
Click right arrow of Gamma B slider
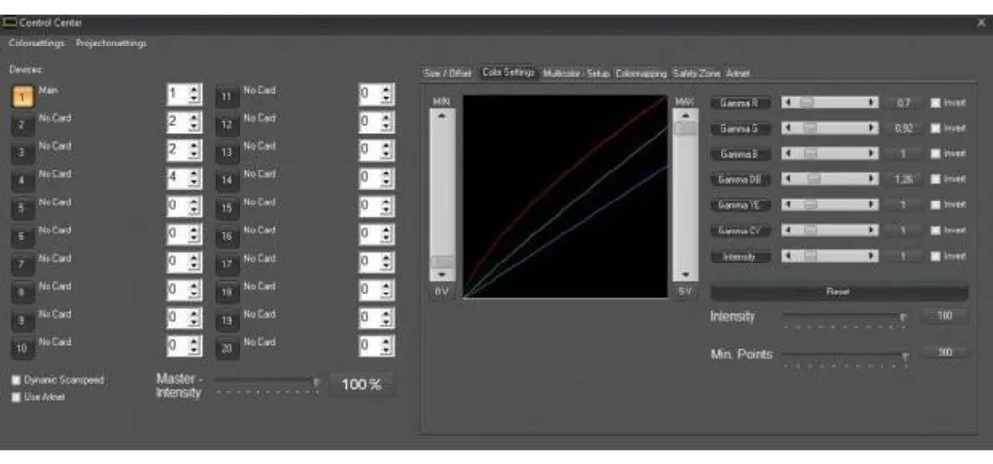coord(872,154)
